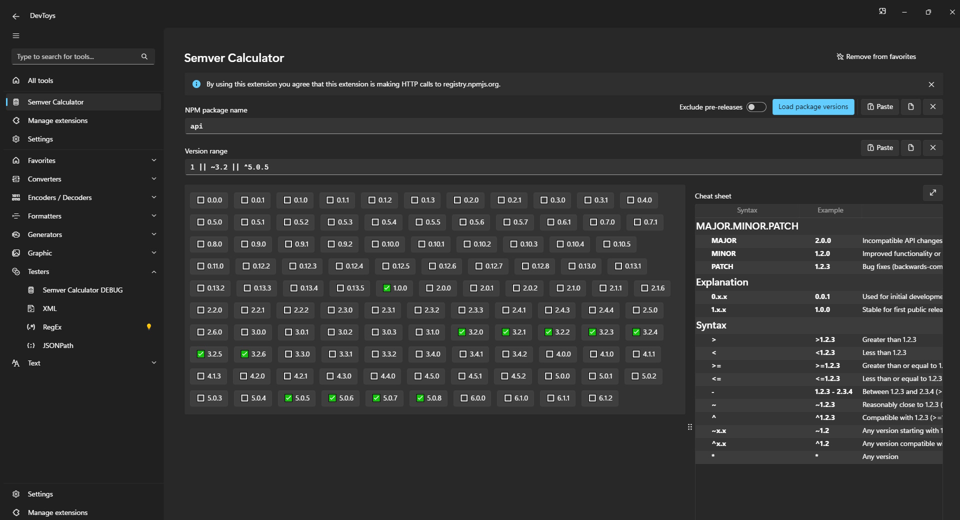This screenshot has height=520, width=960.
Task: Click Paste button for NPM package name
Action: click(x=880, y=106)
